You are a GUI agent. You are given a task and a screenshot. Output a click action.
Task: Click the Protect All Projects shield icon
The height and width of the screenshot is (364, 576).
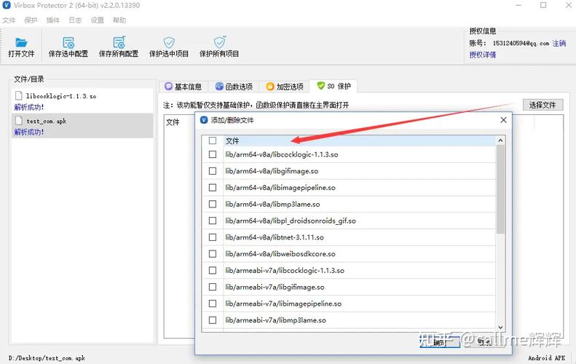(x=219, y=43)
